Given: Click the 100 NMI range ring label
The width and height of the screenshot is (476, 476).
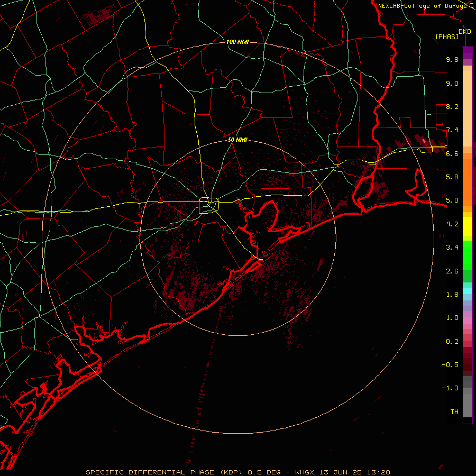Looking at the screenshot, I should coord(237,42).
